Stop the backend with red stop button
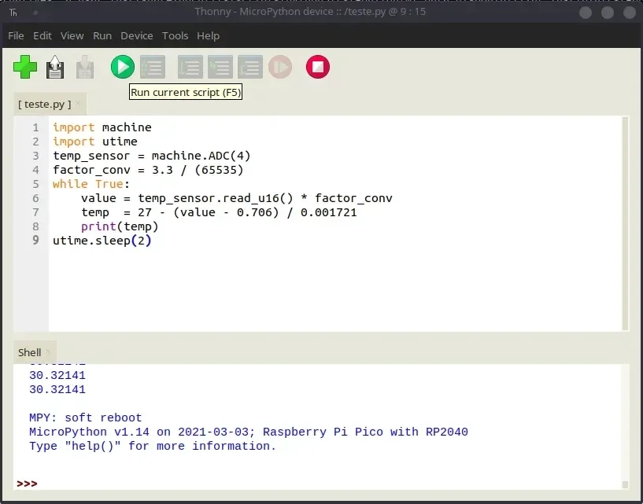 point(318,67)
